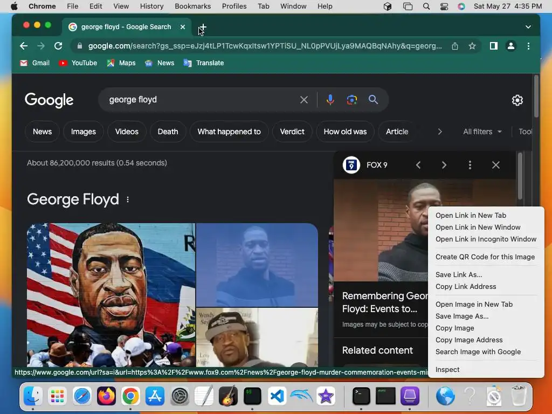Click the Chrome forward arrow
This screenshot has width=552, height=414.
[x=41, y=46]
